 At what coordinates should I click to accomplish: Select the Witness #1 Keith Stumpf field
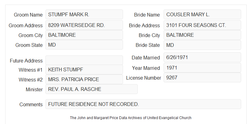84,70
